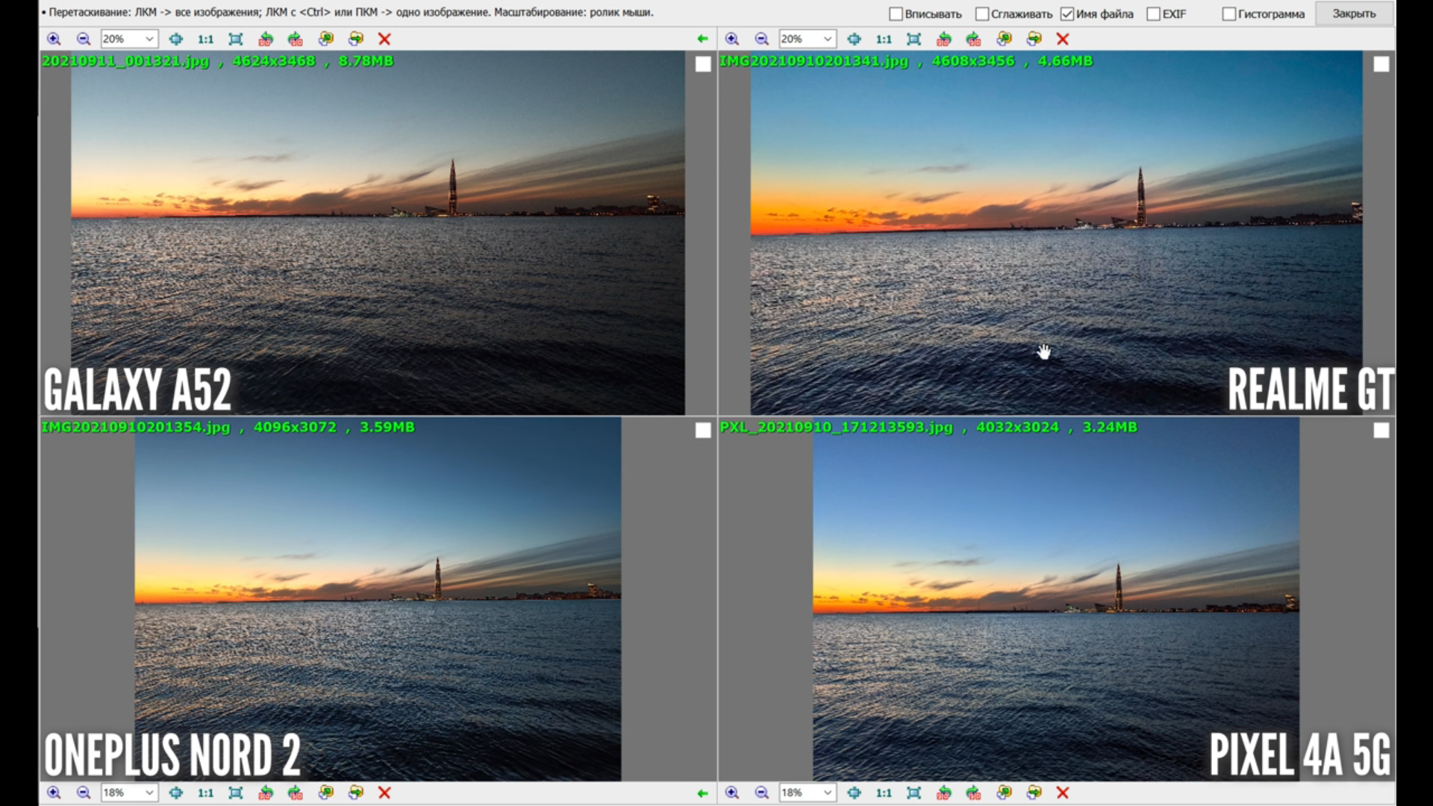This screenshot has height=806, width=1433.
Task: Fit the top-right image to its window
Action: coord(914,39)
